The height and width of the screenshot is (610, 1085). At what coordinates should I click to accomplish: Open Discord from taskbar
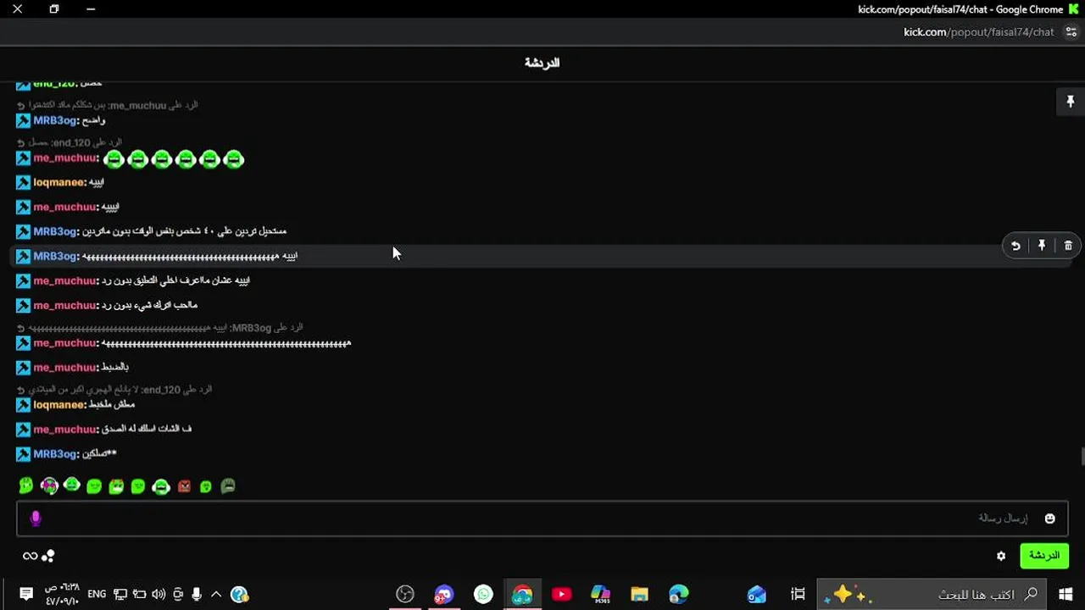tap(444, 594)
